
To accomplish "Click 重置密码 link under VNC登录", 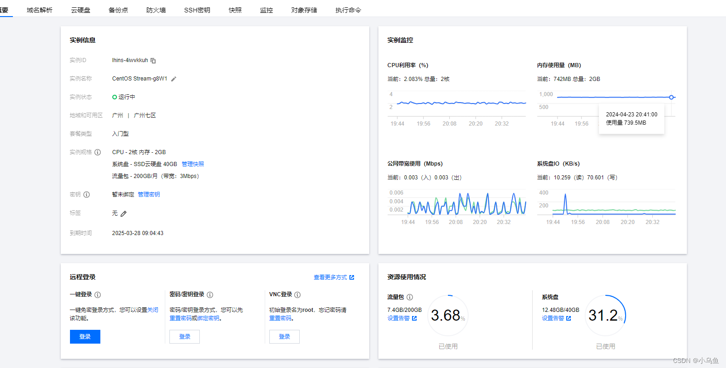I will pyautogui.click(x=280, y=318).
